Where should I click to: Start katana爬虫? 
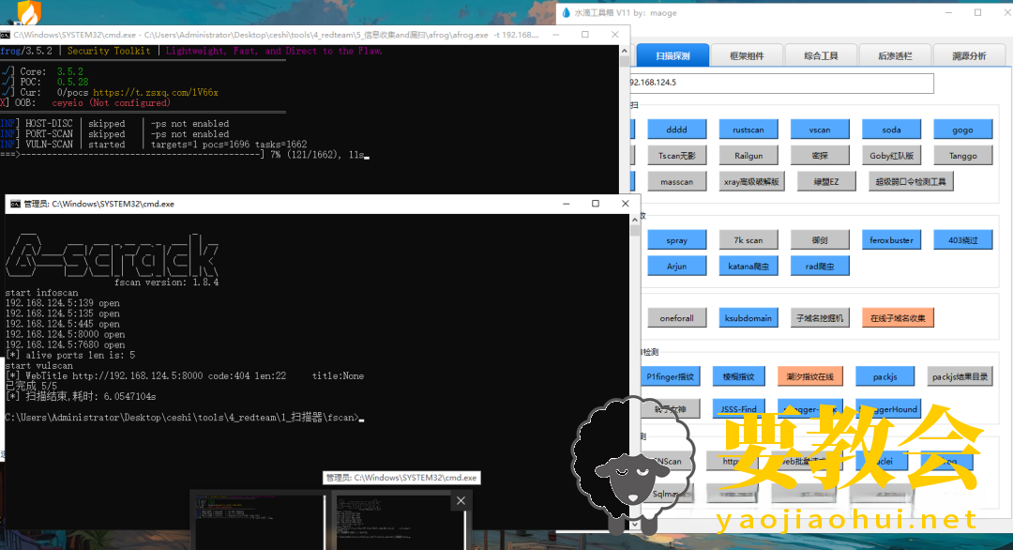pyautogui.click(x=748, y=266)
